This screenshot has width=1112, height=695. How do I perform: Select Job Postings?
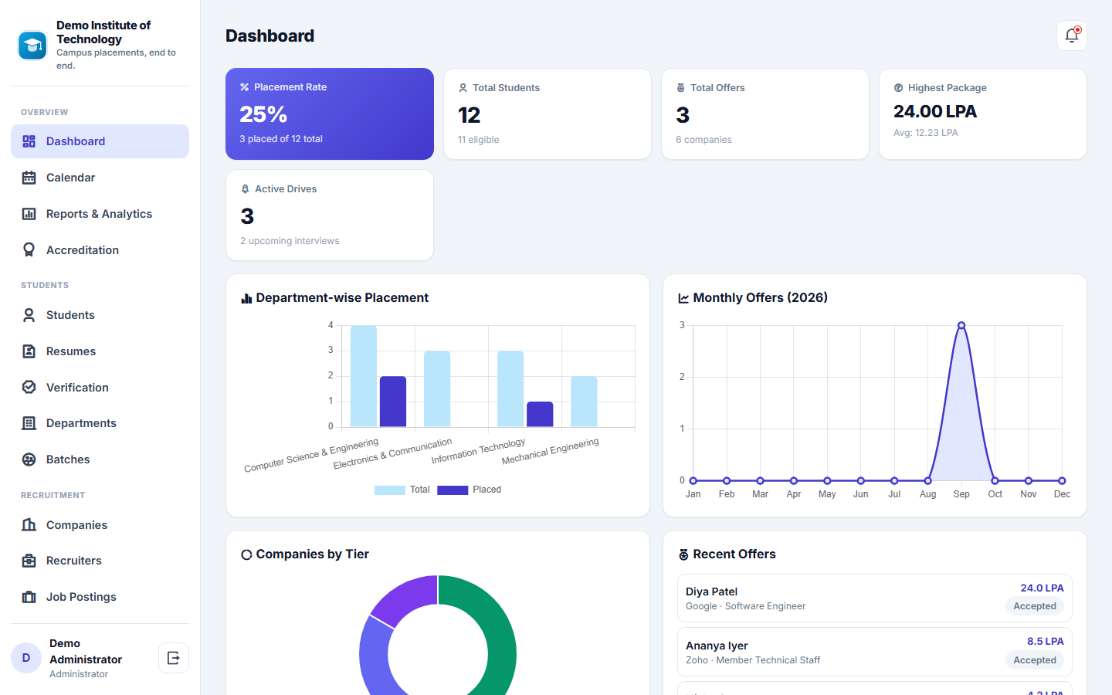pyautogui.click(x=100, y=597)
